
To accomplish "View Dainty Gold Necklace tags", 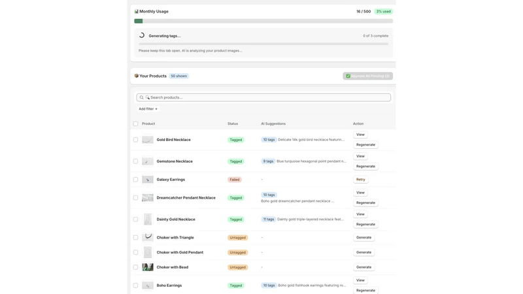I will (x=360, y=214).
